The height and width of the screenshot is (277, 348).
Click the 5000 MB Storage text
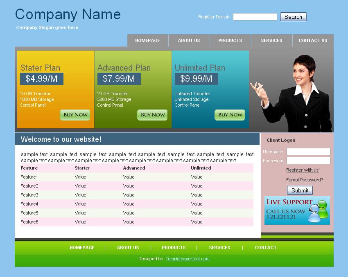click(114, 99)
